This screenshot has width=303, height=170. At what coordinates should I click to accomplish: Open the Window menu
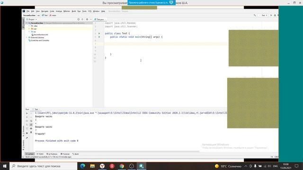coord(96,11)
